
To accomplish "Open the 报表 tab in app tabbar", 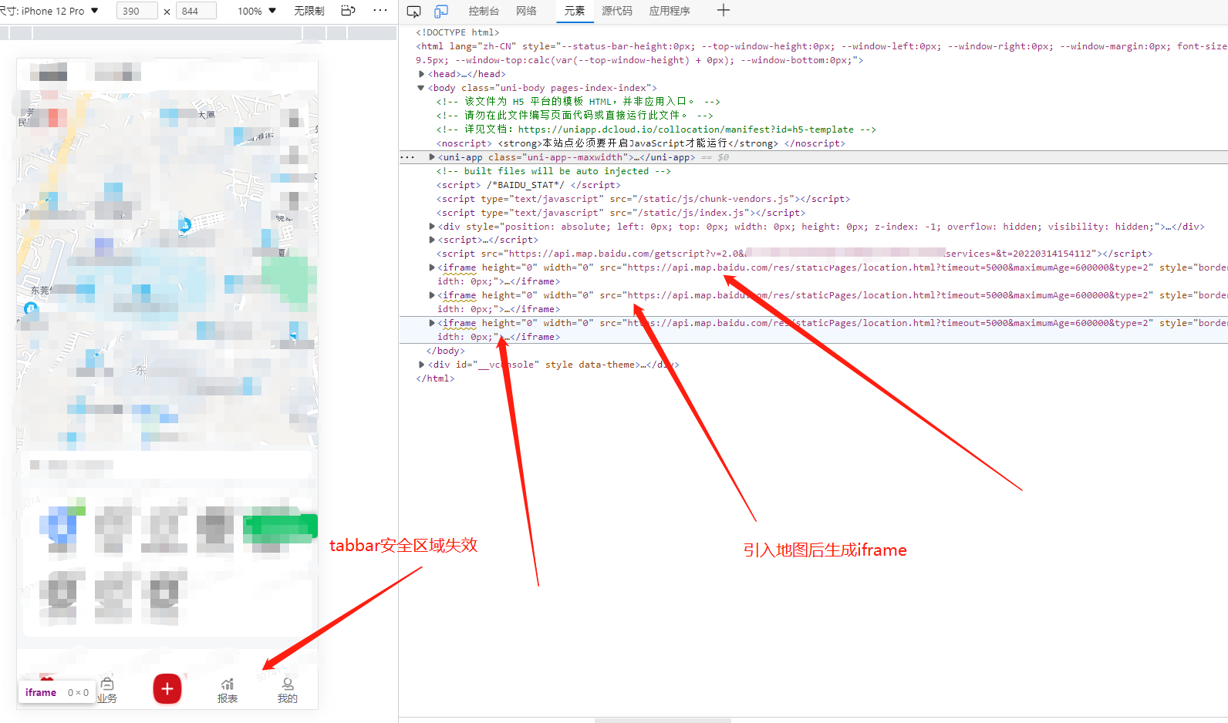I will (x=228, y=691).
